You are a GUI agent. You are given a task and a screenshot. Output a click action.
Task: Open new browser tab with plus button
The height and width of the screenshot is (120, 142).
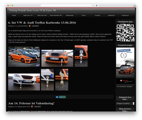pos(135,6)
